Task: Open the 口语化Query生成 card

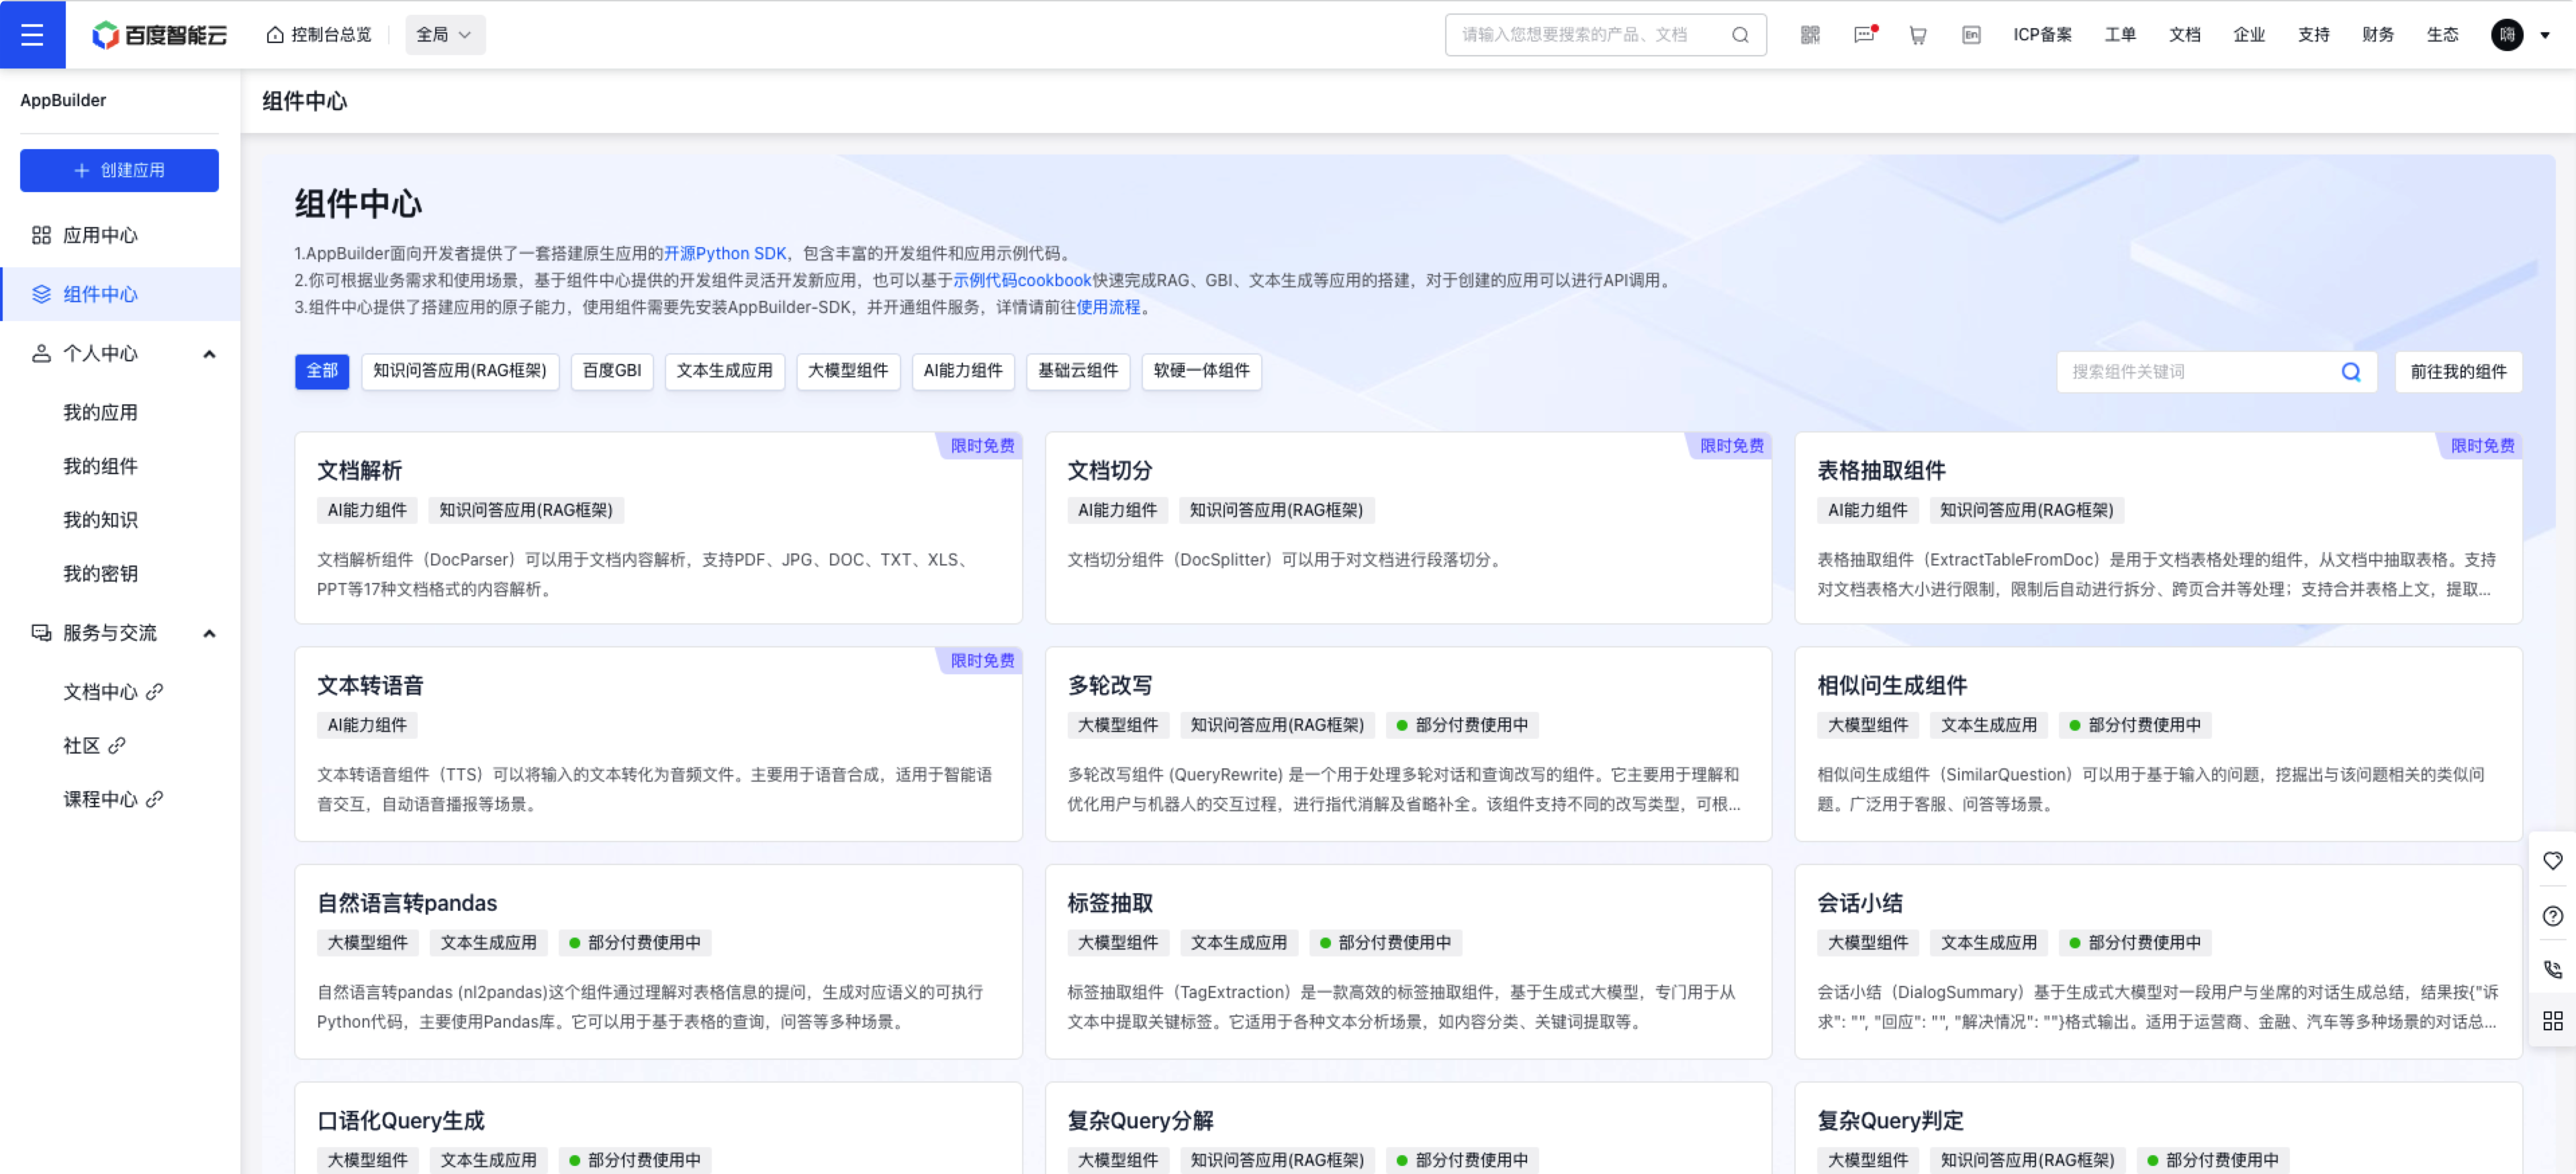Action: [x=658, y=1129]
